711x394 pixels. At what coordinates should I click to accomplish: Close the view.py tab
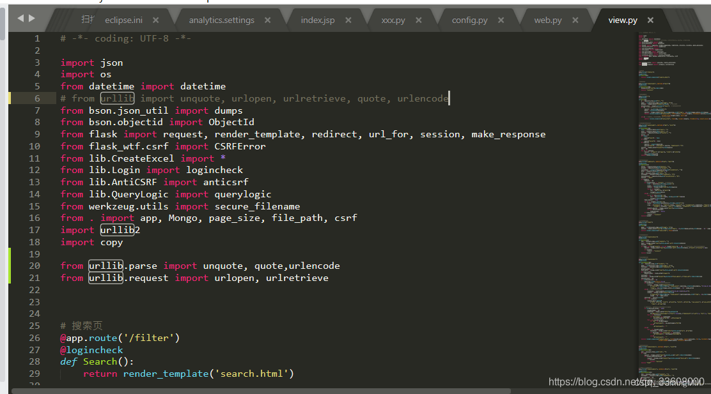tap(650, 20)
